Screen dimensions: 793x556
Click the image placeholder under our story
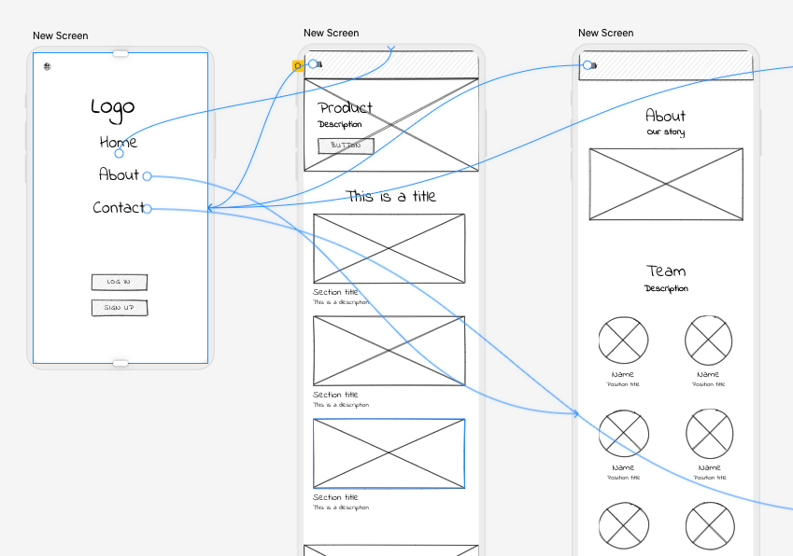tap(665, 184)
